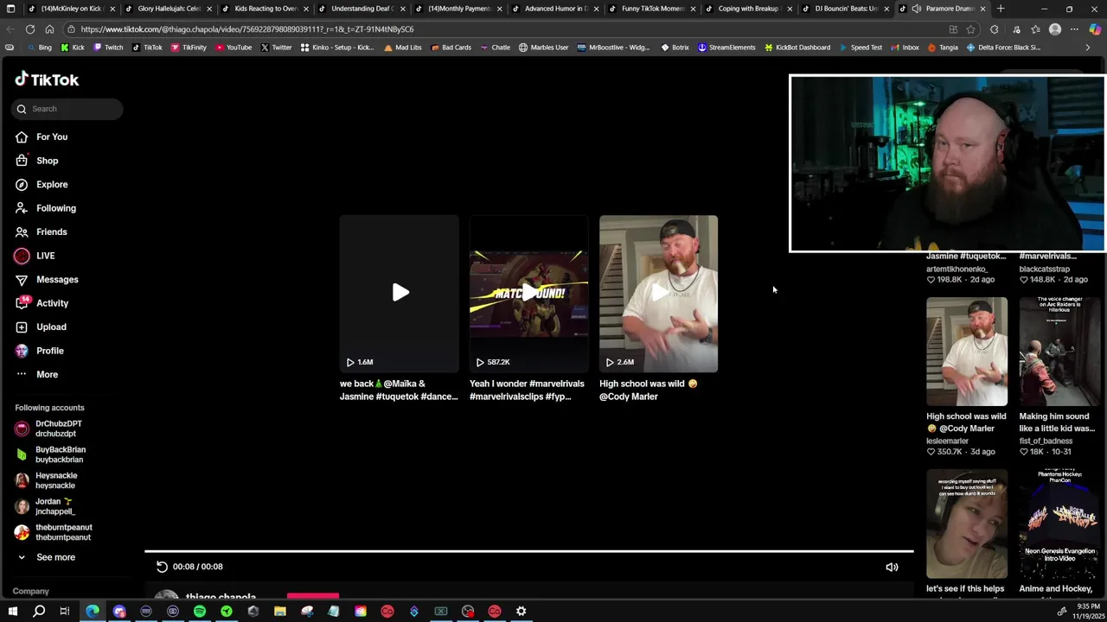Image resolution: width=1107 pixels, height=622 pixels.
Task: Open the Anime and Hockey video
Action: point(1059,524)
